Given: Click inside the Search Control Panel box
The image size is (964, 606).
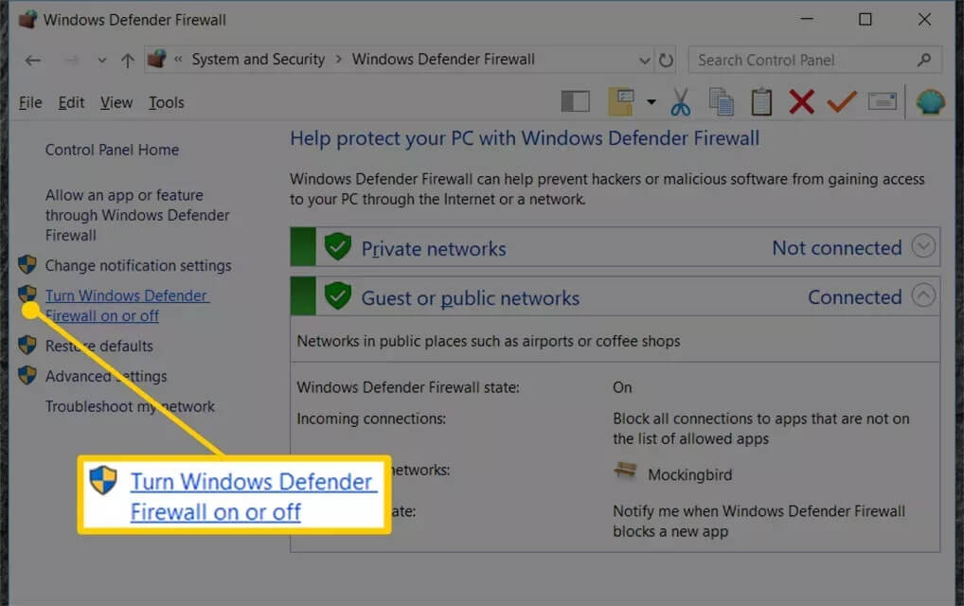Looking at the screenshot, I should click(805, 59).
